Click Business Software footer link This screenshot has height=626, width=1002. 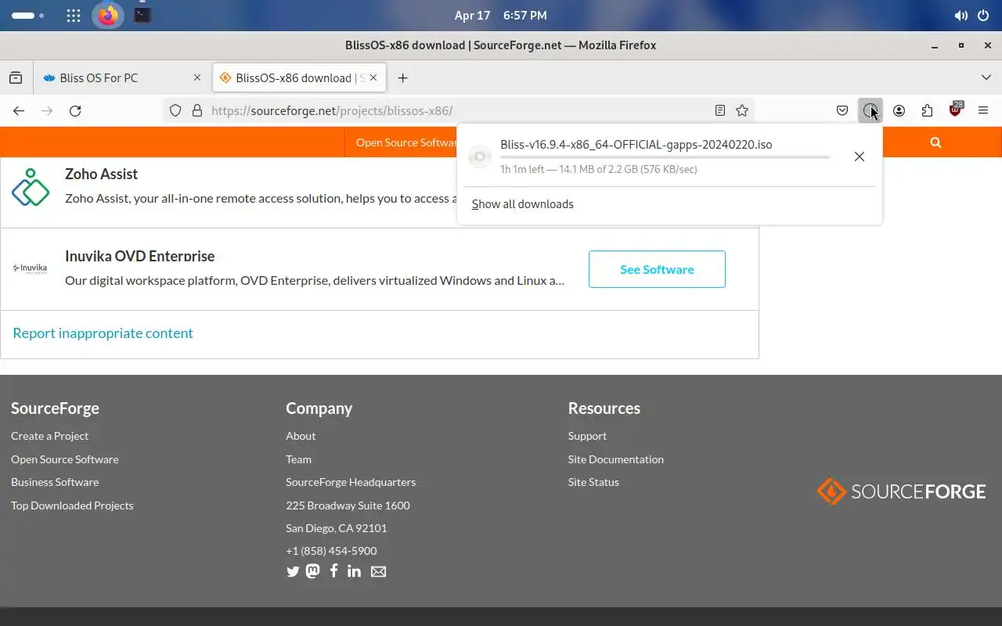55,482
